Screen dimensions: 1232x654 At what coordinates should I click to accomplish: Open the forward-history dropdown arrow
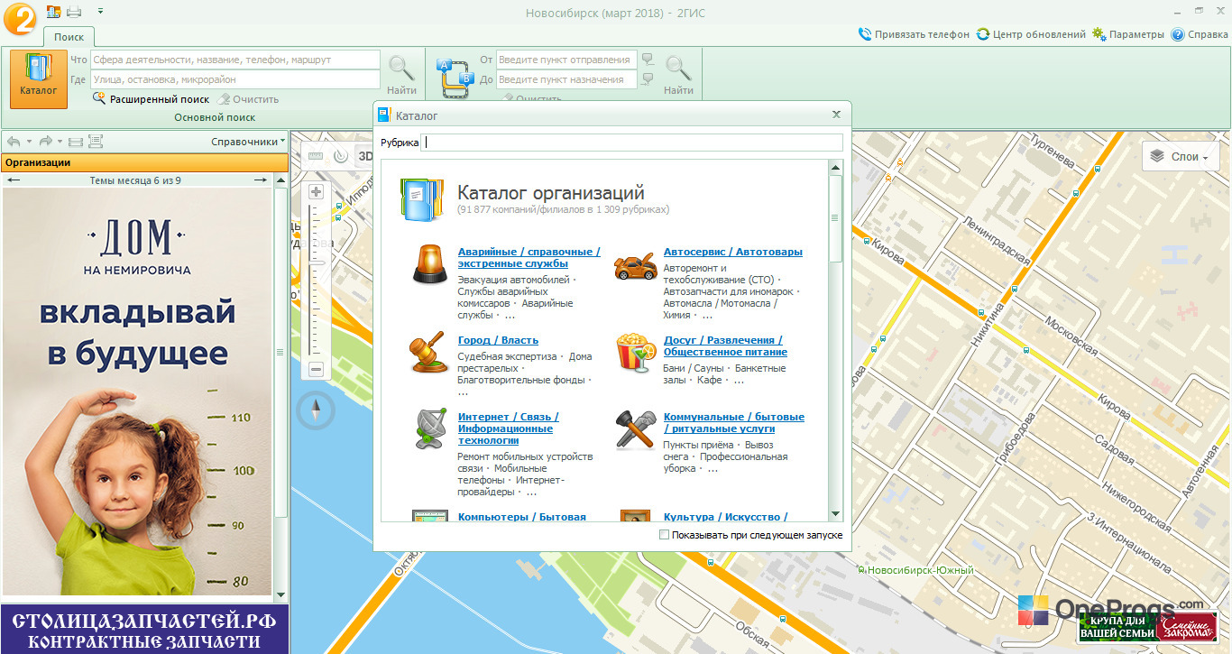60,142
